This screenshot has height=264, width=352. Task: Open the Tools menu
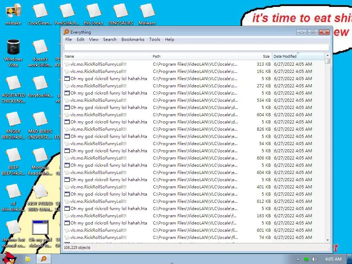155,39
